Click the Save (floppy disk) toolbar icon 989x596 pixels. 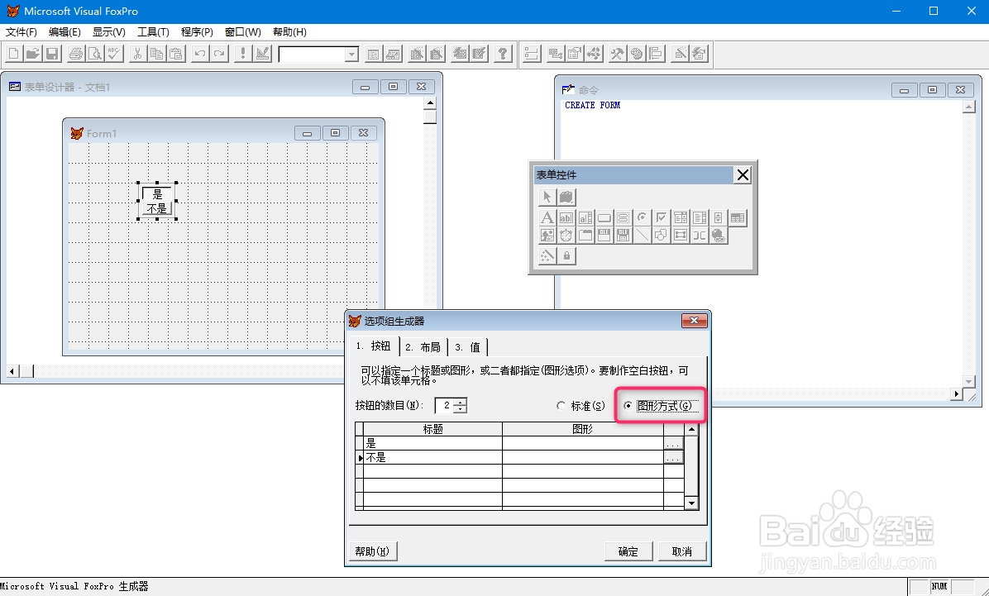(x=52, y=54)
